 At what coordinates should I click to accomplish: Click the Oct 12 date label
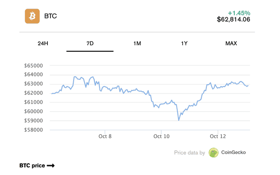218,136
